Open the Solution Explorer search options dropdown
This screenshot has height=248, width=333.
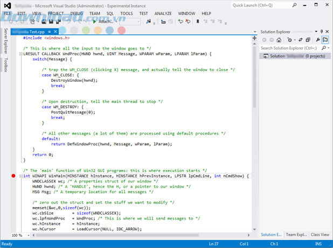click(x=329, y=48)
